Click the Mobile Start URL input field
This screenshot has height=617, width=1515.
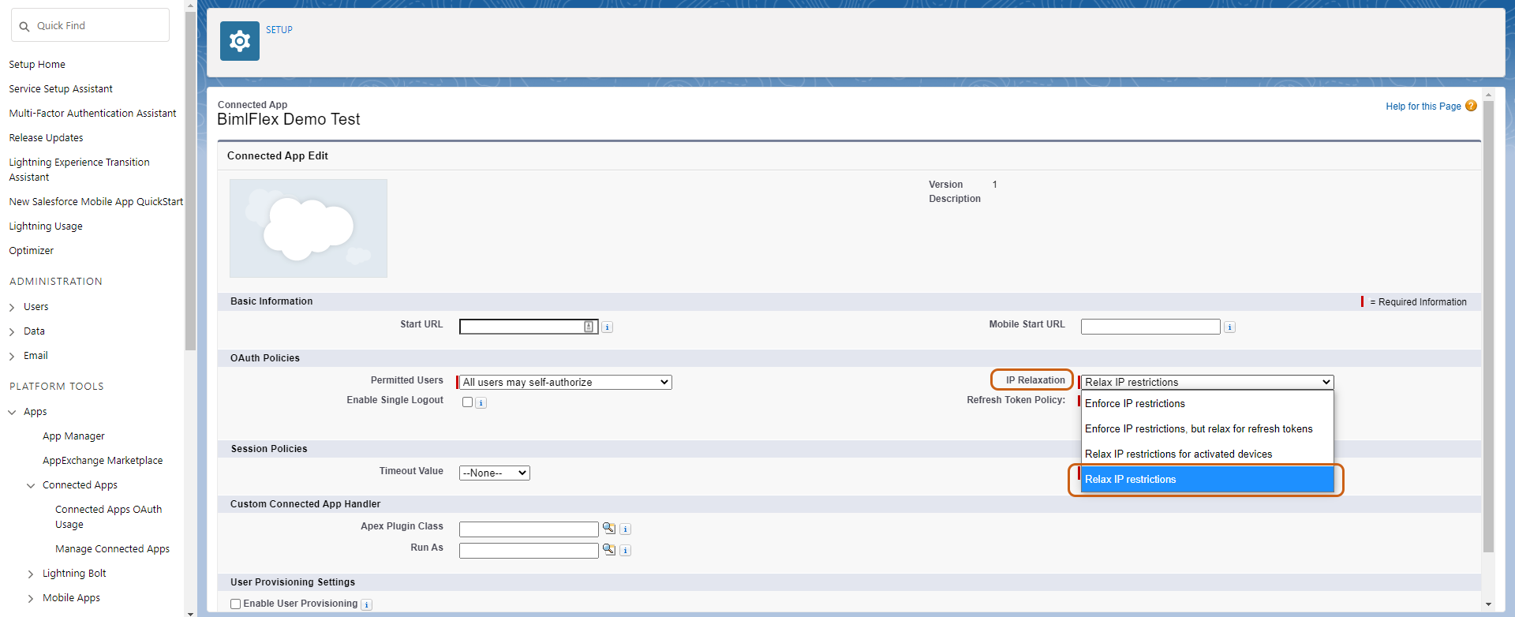coord(1150,327)
